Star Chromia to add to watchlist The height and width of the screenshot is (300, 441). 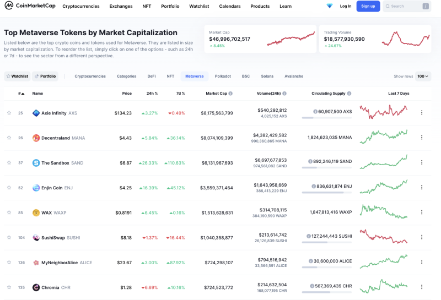tap(9, 287)
